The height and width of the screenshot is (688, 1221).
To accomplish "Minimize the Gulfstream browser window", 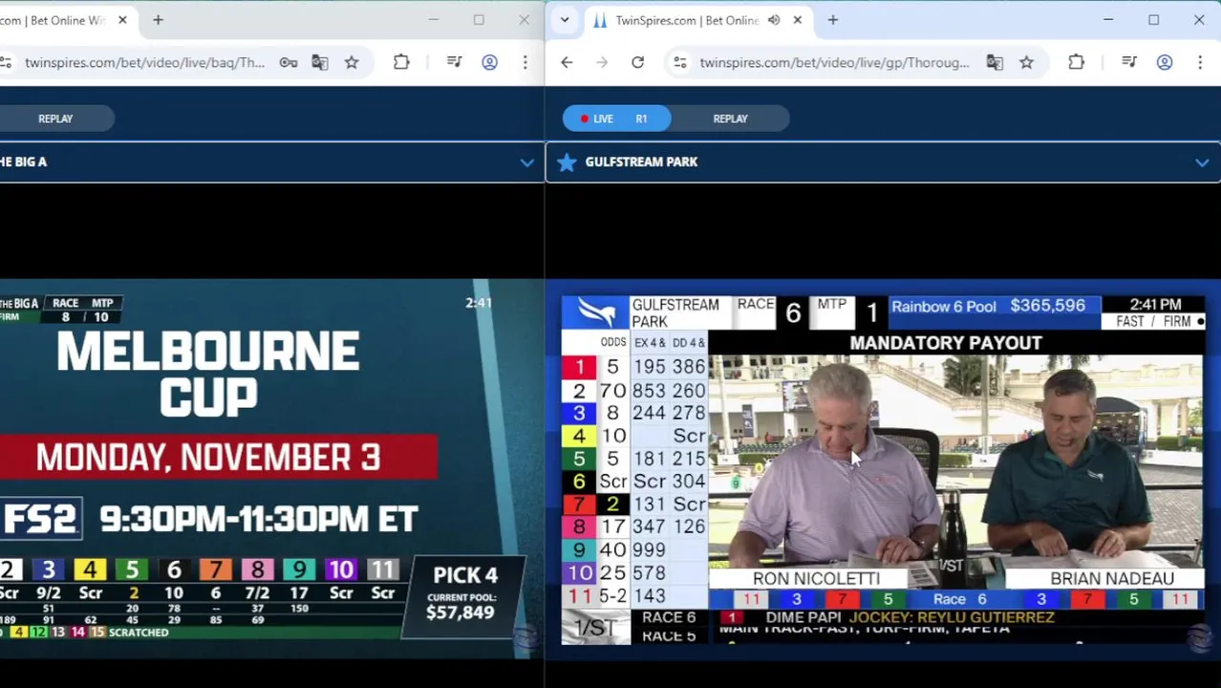I will click(x=1108, y=20).
